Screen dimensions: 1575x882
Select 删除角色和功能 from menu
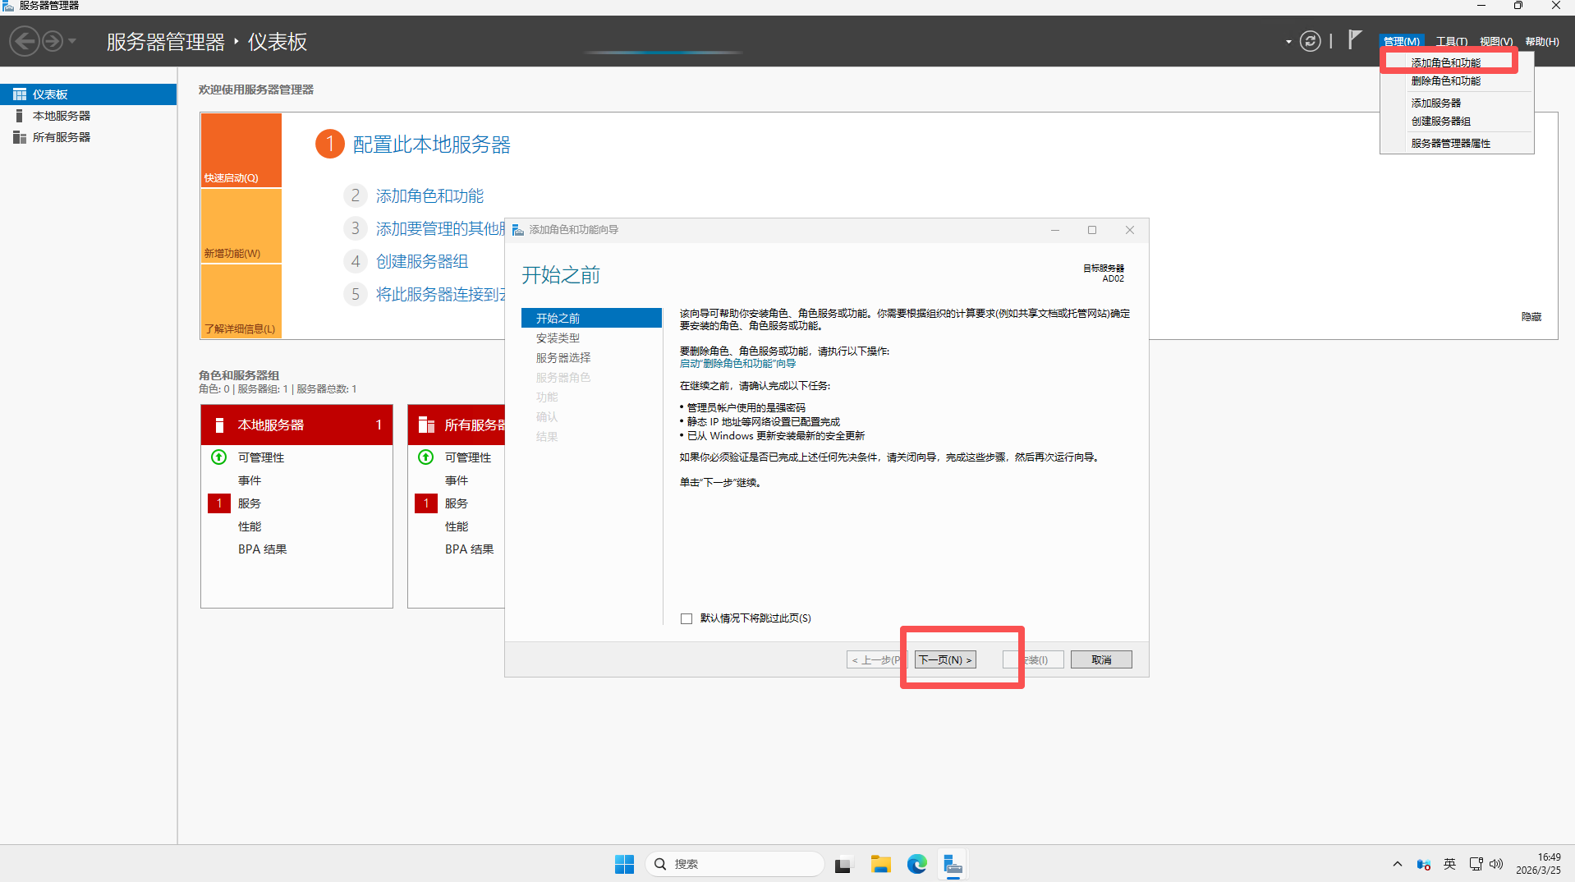pos(1445,81)
